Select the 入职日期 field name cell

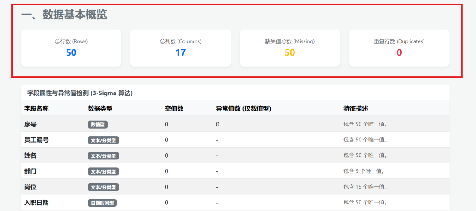coord(37,203)
